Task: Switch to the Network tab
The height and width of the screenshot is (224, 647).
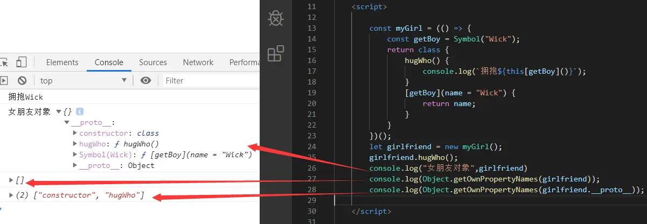Action: pos(198,62)
